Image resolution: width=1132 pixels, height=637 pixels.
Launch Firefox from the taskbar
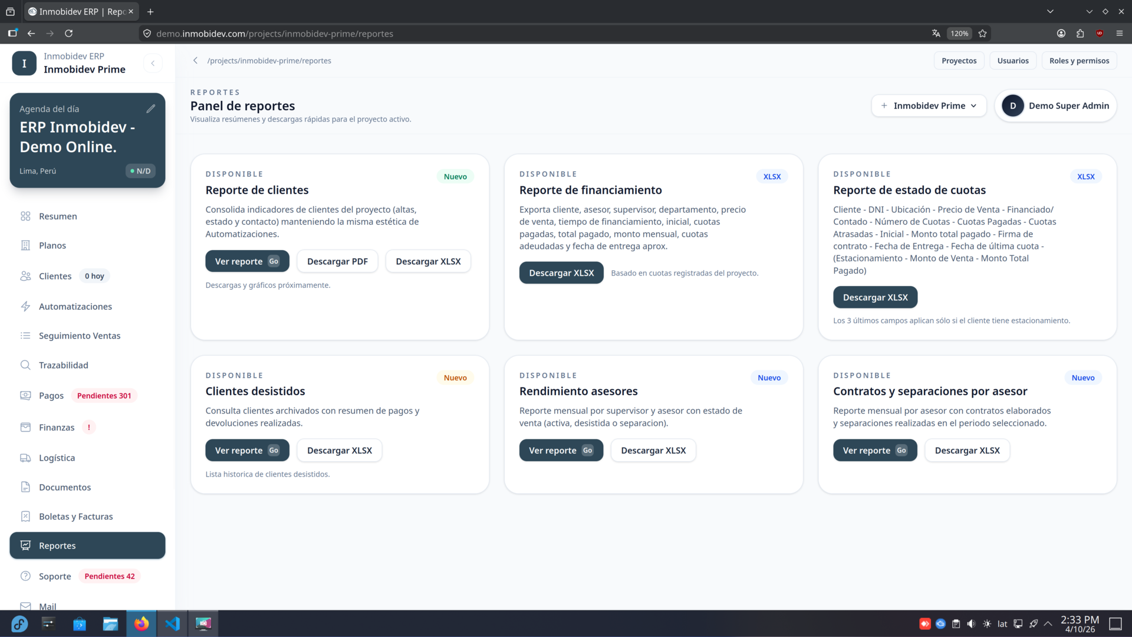pos(141,623)
